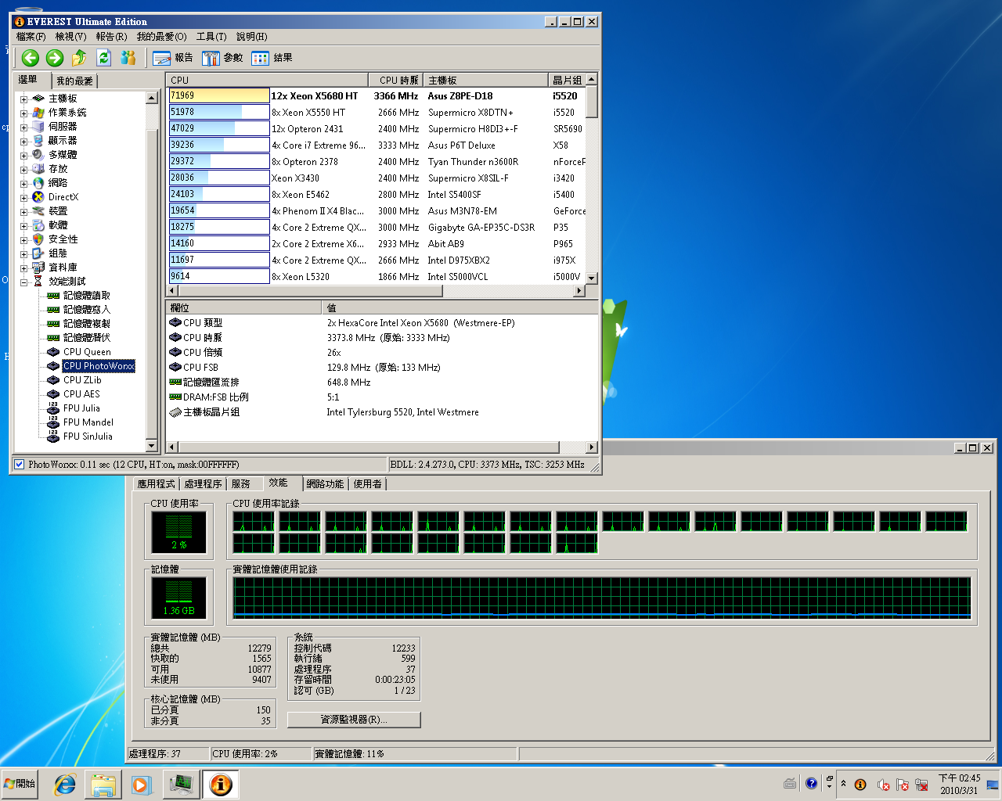Open the 報告(R) menu
The height and width of the screenshot is (801, 1002).
111,37
